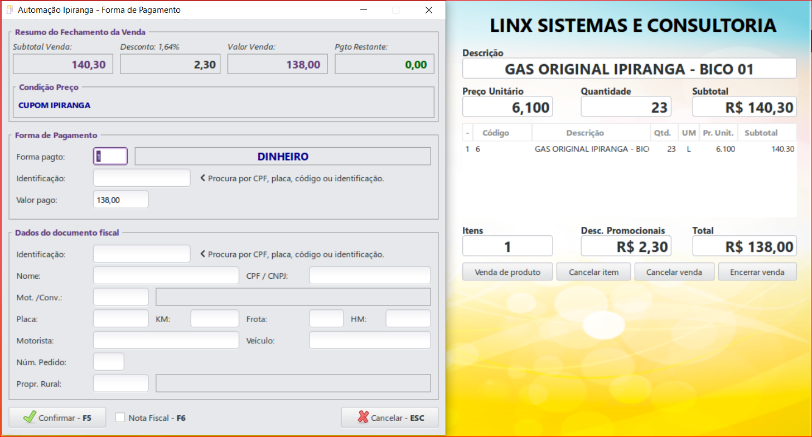Select the GAS ORIGINAL IPIRANGA item row
This screenshot has height=437, width=812.
[630, 149]
